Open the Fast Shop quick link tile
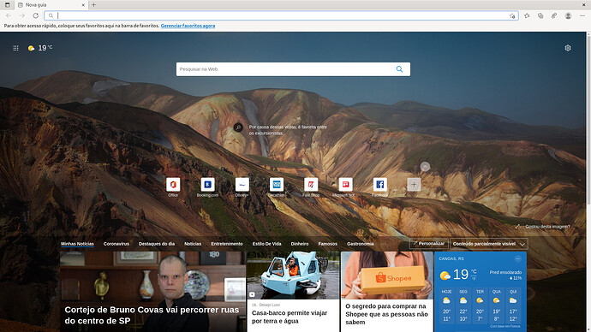This screenshot has height=332, width=591. tap(311, 185)
